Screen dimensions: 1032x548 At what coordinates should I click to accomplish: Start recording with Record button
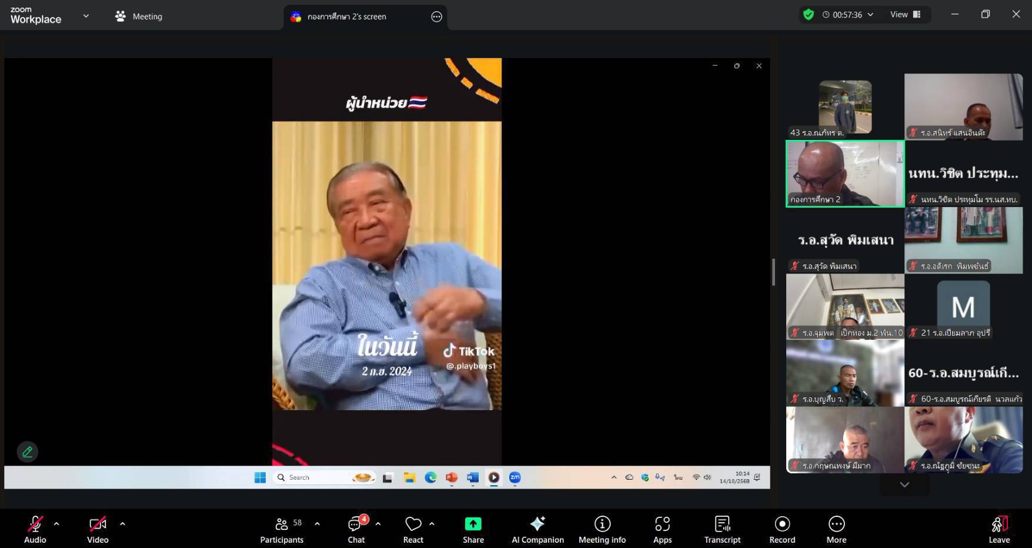coord(781,529)
